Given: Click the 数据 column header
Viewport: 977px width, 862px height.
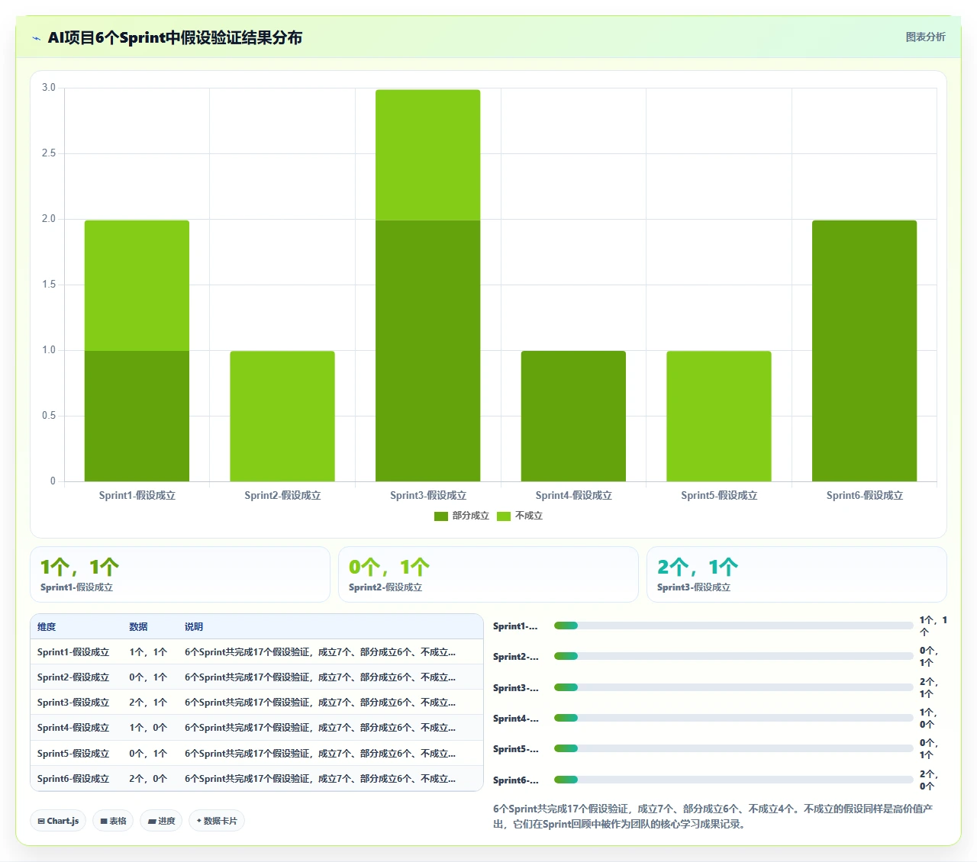Looking at the screenshot, I should point(138,627).
